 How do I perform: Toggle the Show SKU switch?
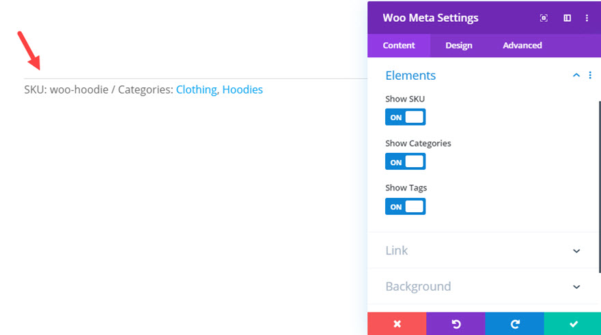(405, 117)
